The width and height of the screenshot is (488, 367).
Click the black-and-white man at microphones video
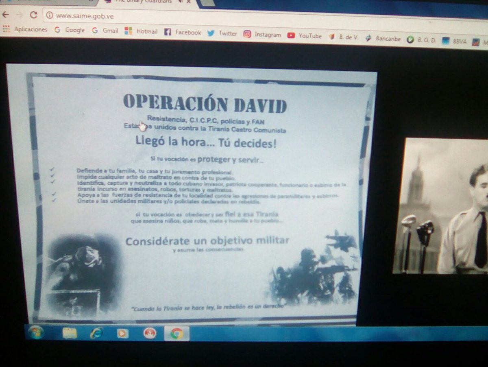(440, 207)
